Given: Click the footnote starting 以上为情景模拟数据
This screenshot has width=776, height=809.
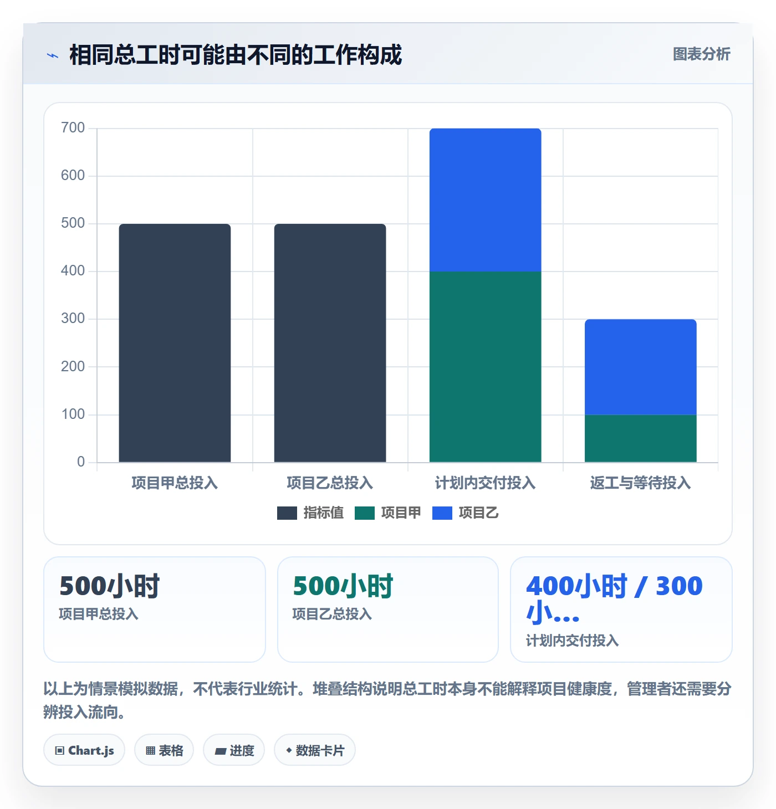Looking at the screenshot, I should (387, 700).
